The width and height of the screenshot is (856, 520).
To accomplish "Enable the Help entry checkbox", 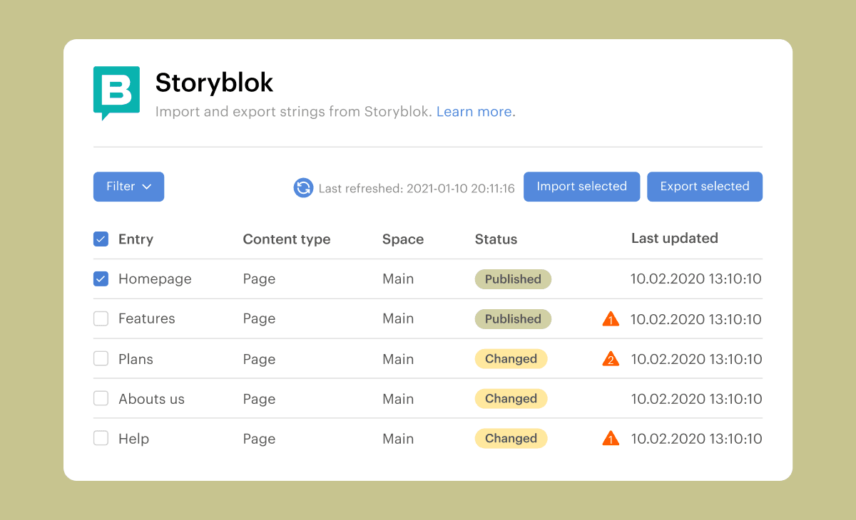I will tap(101, 439).
